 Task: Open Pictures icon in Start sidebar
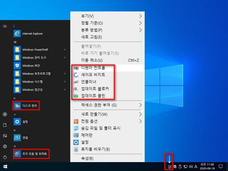click(x=5, y=136)
